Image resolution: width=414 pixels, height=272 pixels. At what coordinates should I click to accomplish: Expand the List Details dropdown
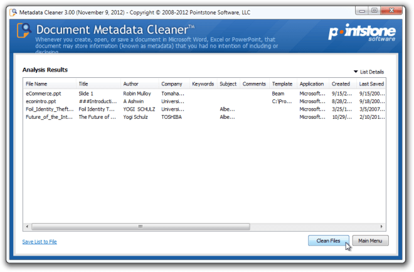click(x=369, y=72)
